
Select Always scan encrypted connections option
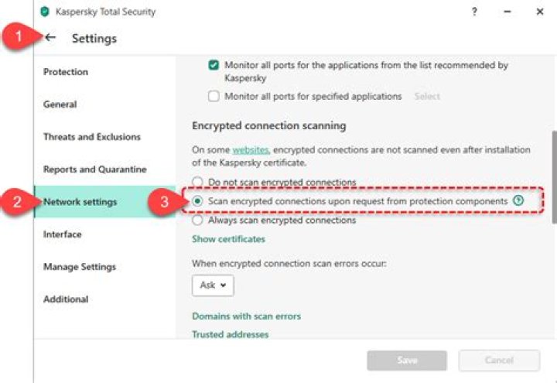point(198,221)
